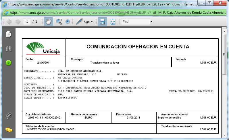
Task: Open the Find options dropdown
Action: [151, 22]
